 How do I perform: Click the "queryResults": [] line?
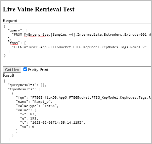point(27,85)
